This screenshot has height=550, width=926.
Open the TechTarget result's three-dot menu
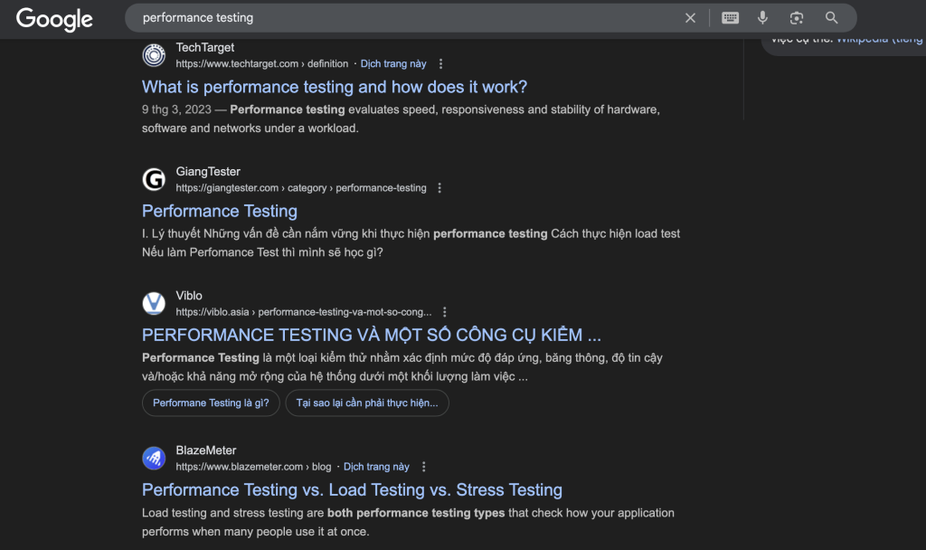pos(441,64)
